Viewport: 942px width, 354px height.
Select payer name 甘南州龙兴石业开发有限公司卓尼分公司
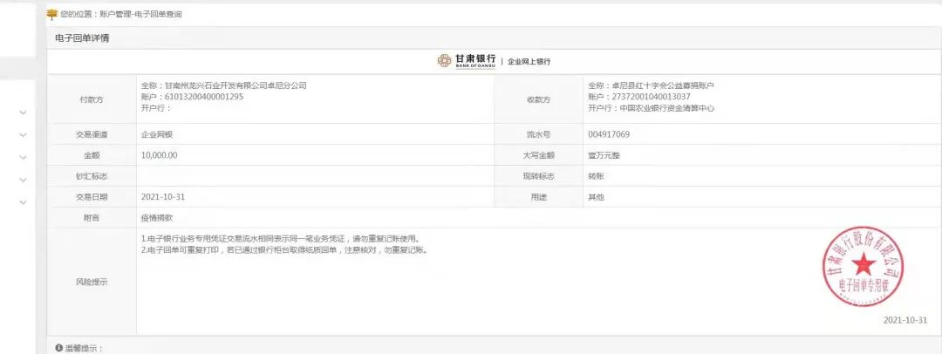(x=235, y=86)
